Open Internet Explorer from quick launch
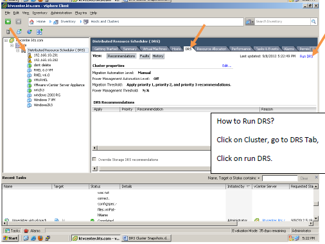 pyautogui.click(x=33, y=238)
